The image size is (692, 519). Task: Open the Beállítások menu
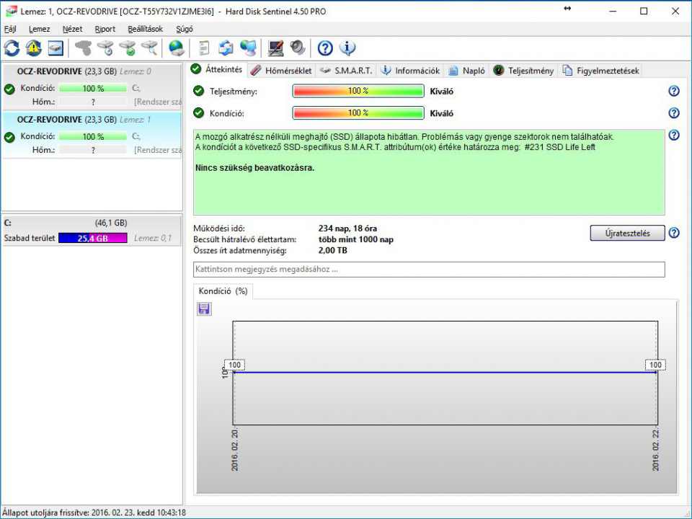tap(145, 29)
